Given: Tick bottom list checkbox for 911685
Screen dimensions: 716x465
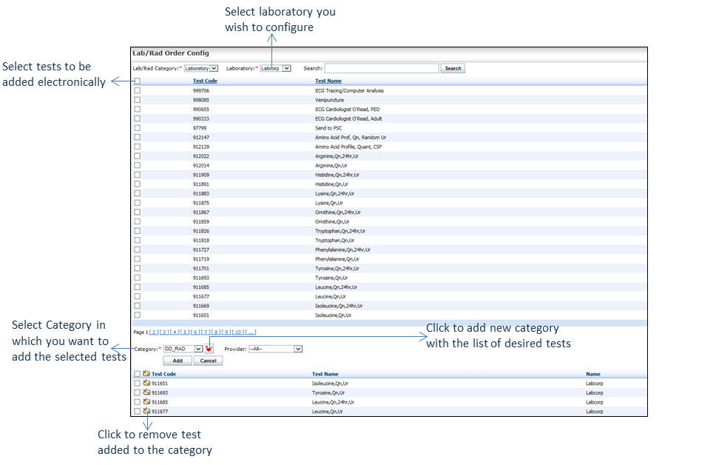Looking at the screenshot, I should [x=138, y=402].
